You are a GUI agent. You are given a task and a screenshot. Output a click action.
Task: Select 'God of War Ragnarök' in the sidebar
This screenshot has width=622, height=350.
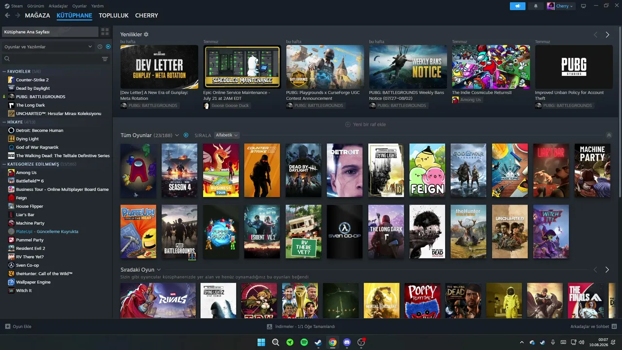coord(37,147)
